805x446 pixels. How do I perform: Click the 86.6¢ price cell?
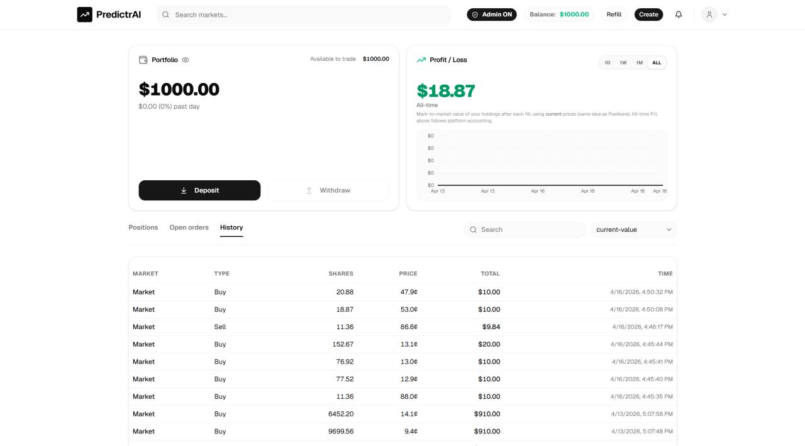click(408, 327)
